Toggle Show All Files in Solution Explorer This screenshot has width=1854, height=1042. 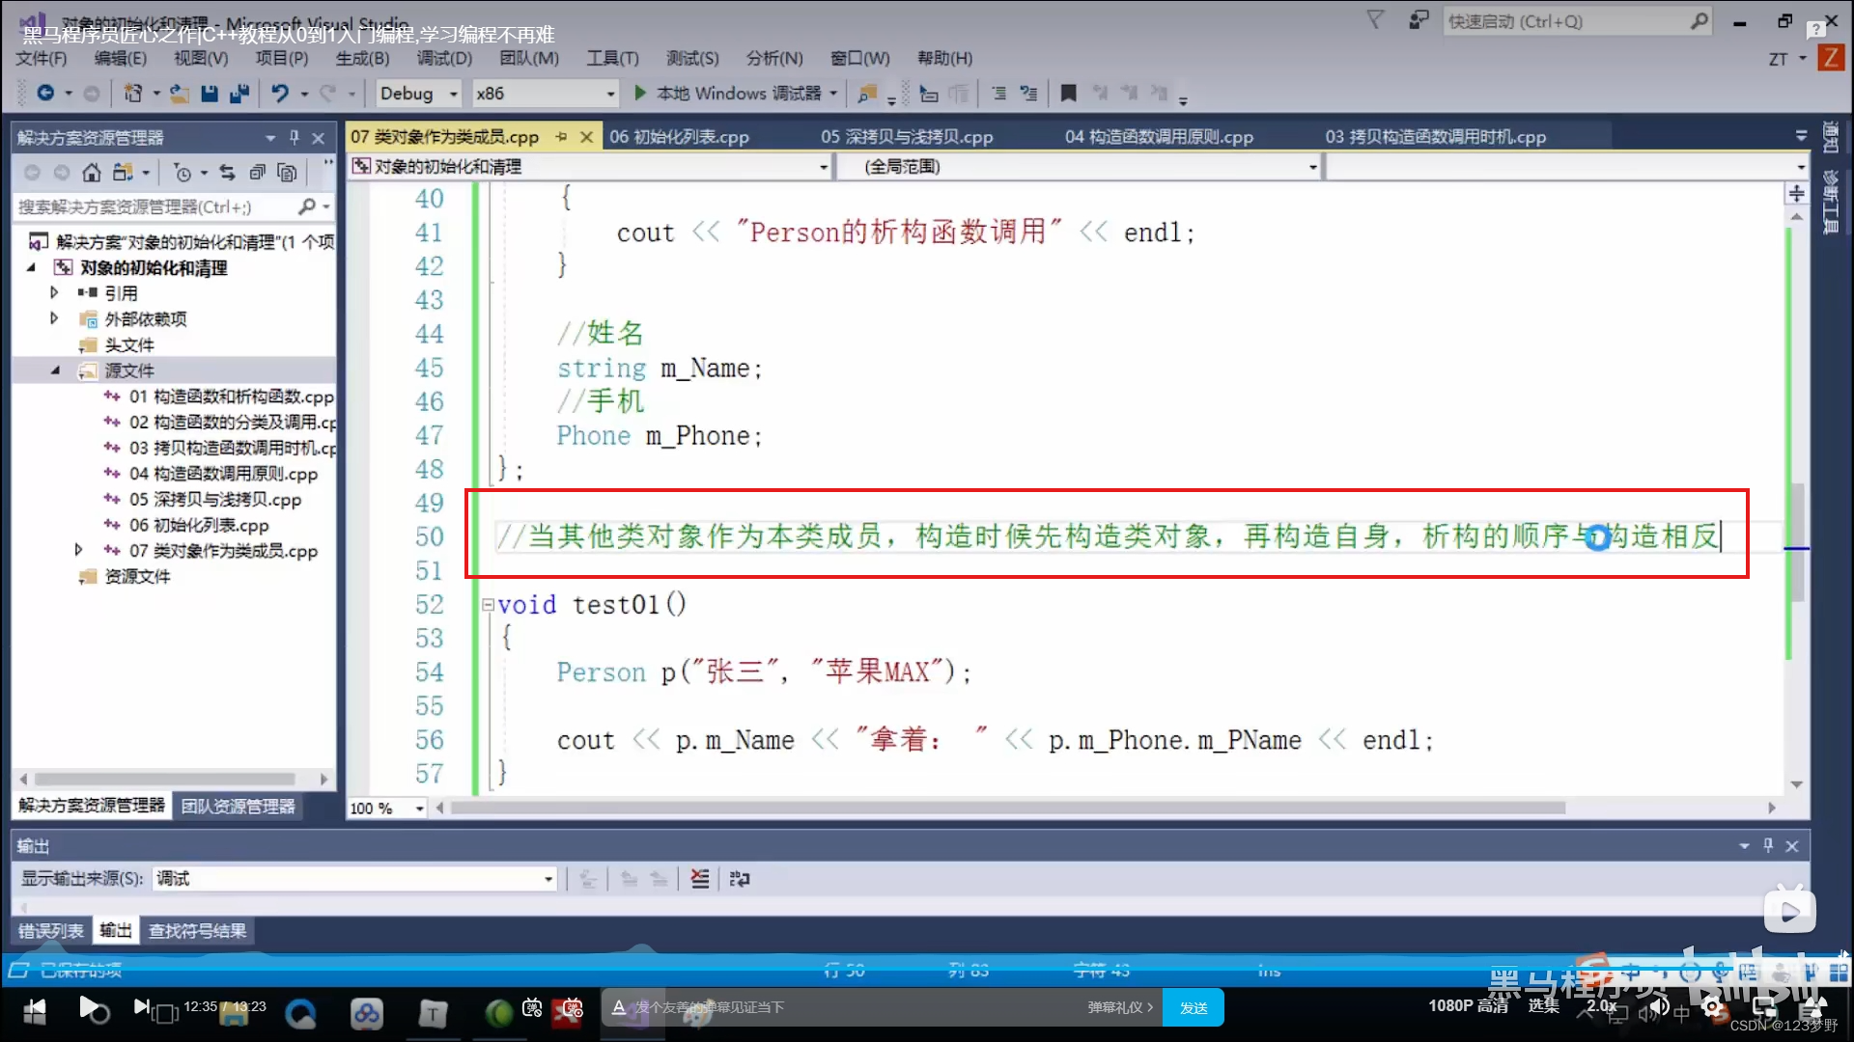287,173
